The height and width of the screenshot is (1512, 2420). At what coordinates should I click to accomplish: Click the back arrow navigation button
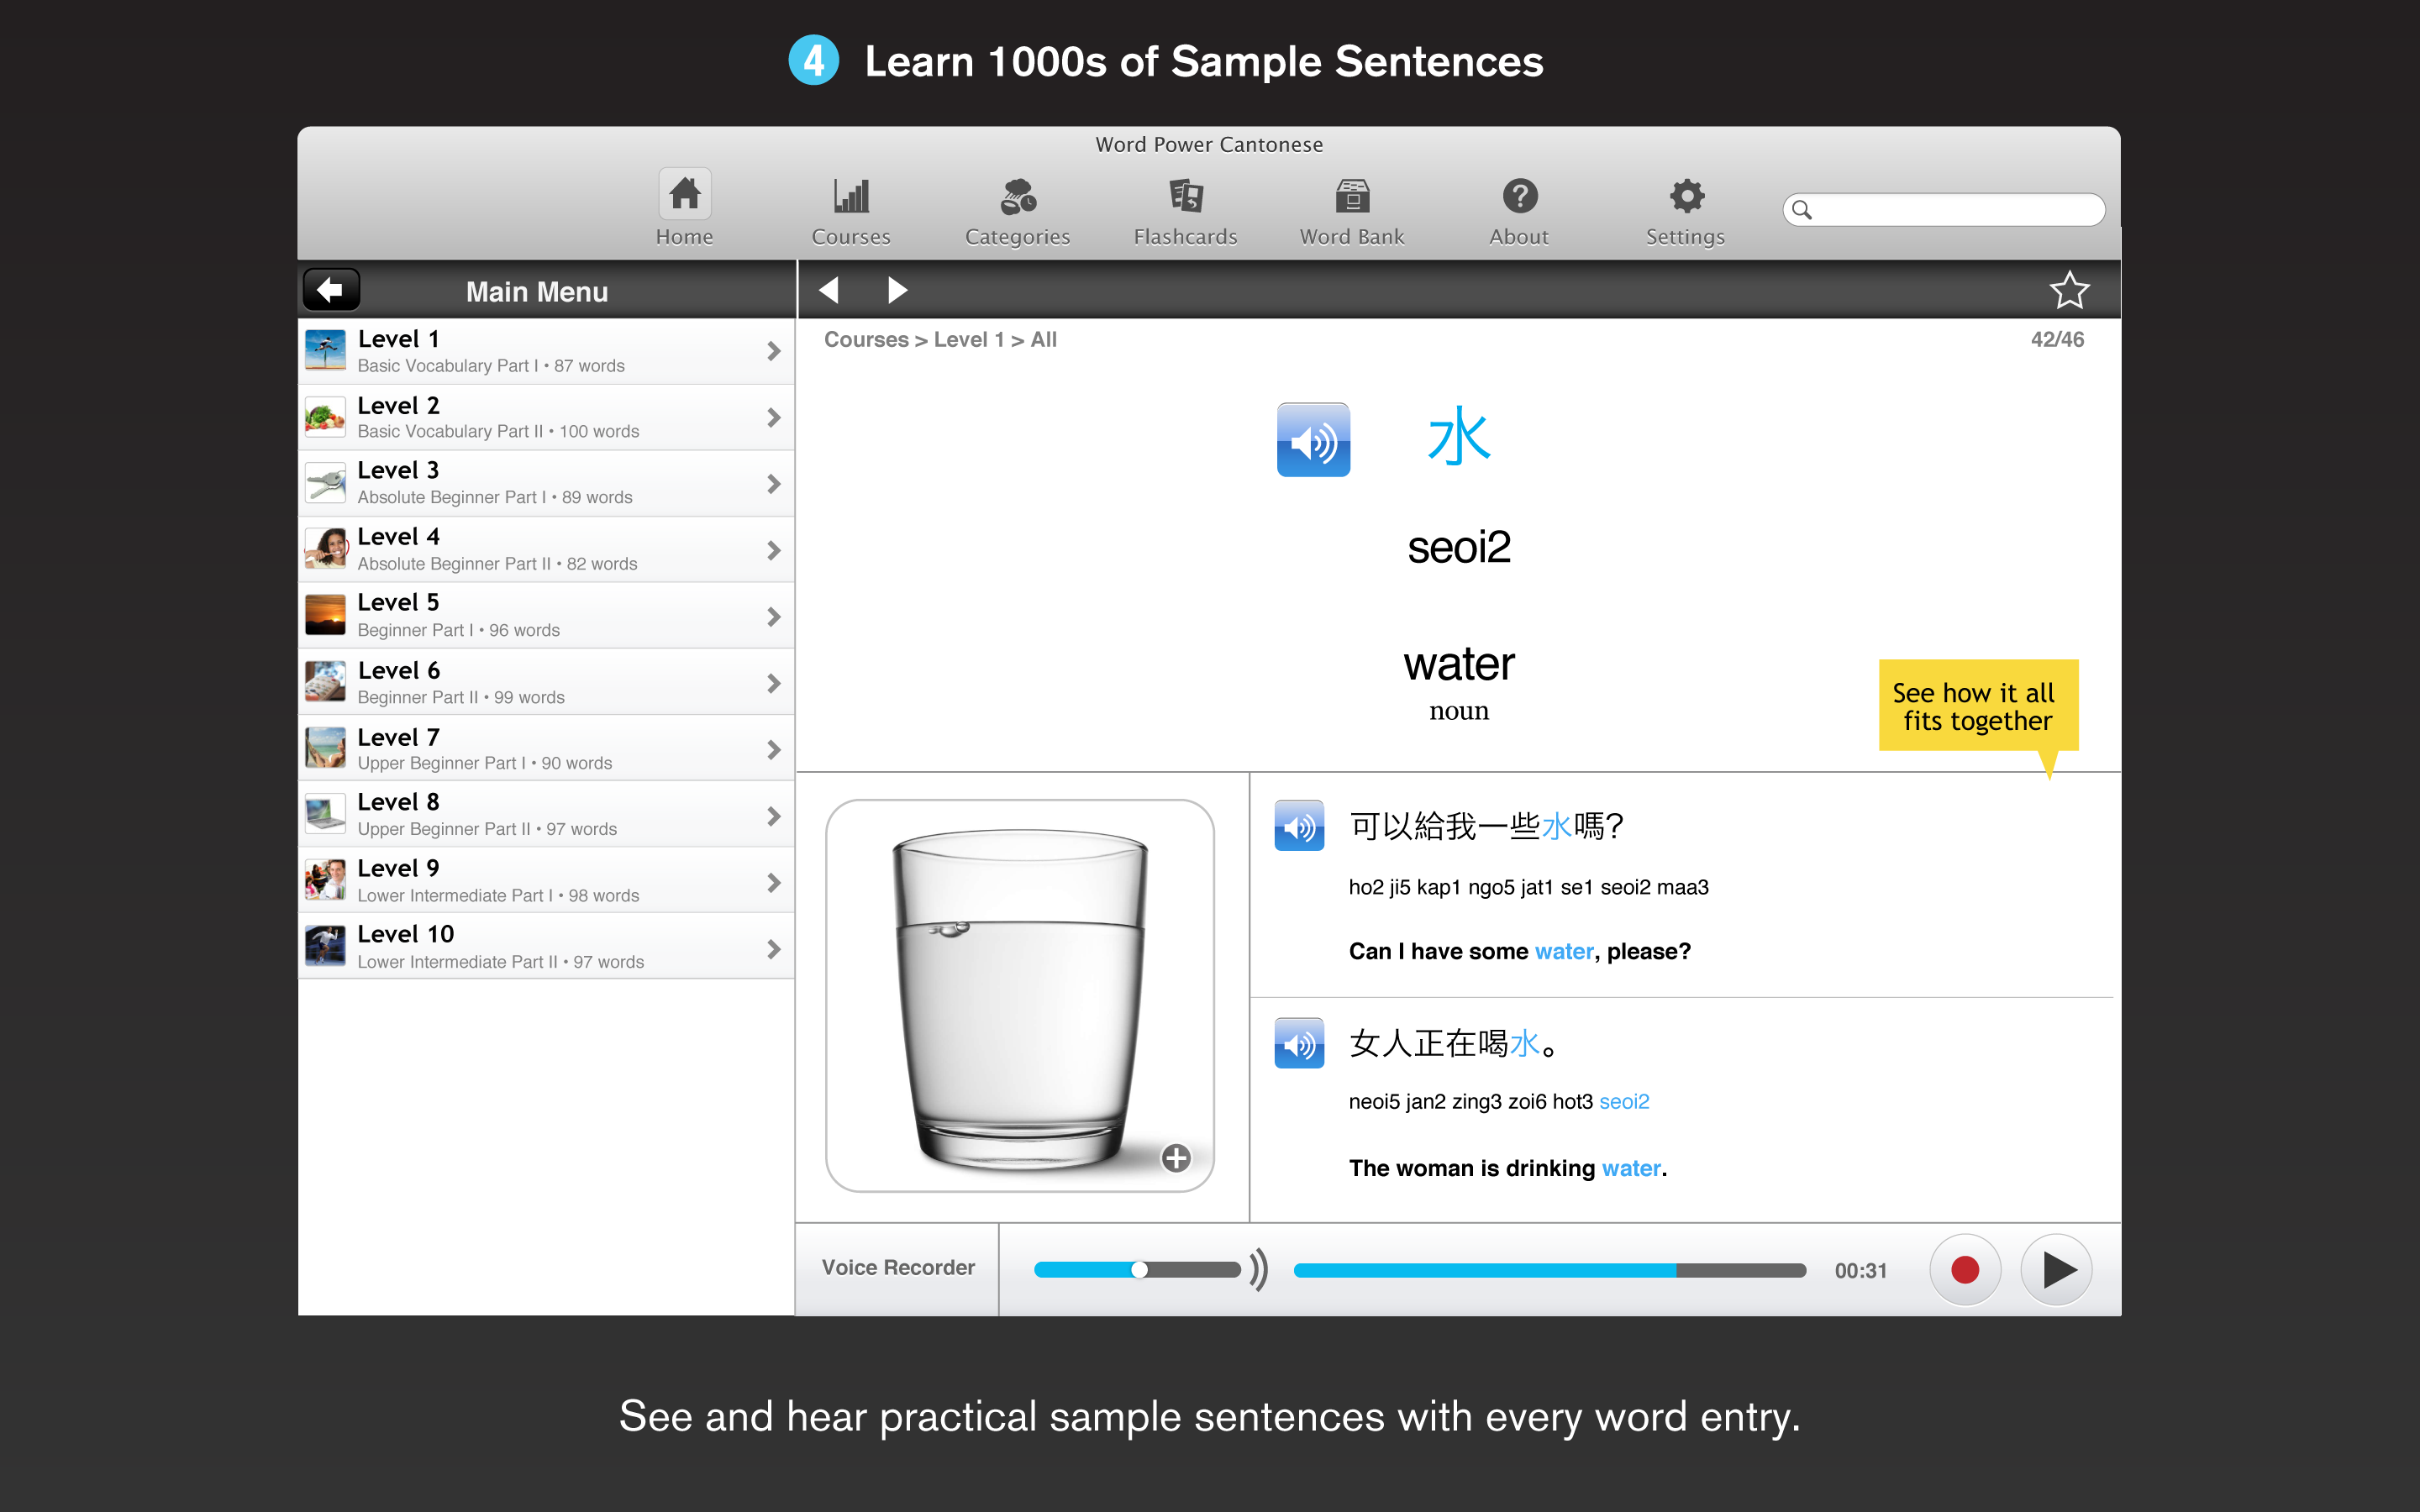[331, 291]
